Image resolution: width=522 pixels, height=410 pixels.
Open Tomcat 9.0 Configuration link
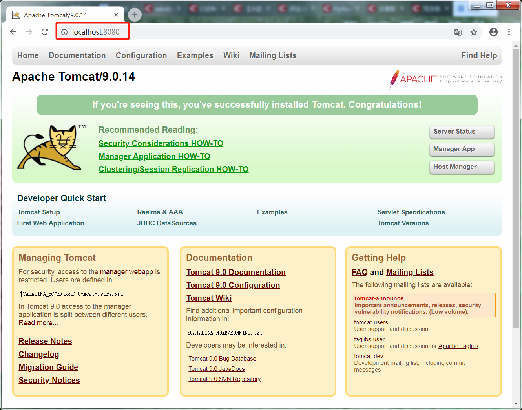click(x=233, y=285)
